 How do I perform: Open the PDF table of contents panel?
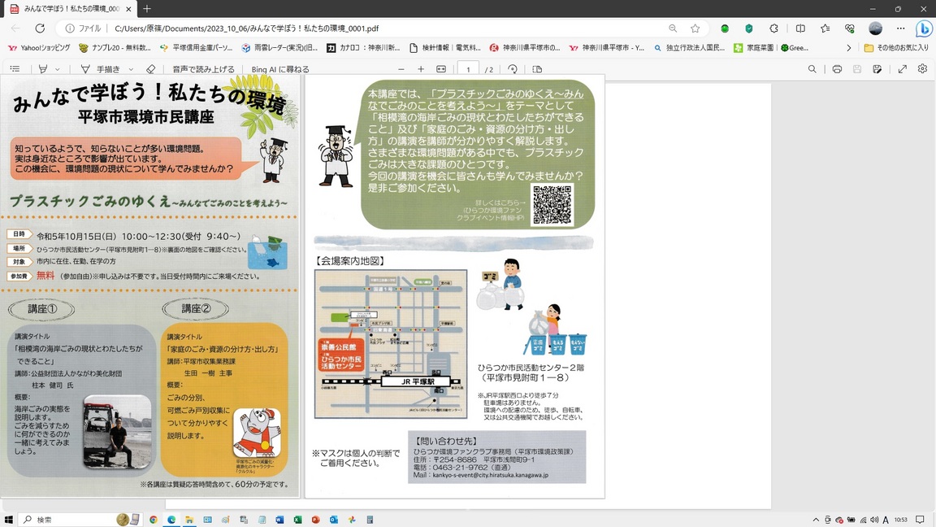(15, 69)
